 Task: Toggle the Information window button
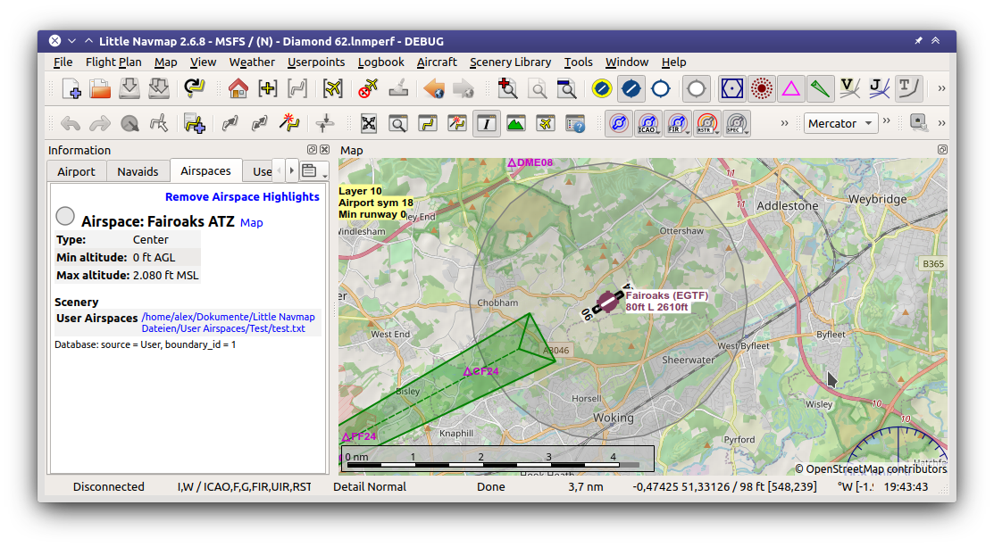(486, 123)
